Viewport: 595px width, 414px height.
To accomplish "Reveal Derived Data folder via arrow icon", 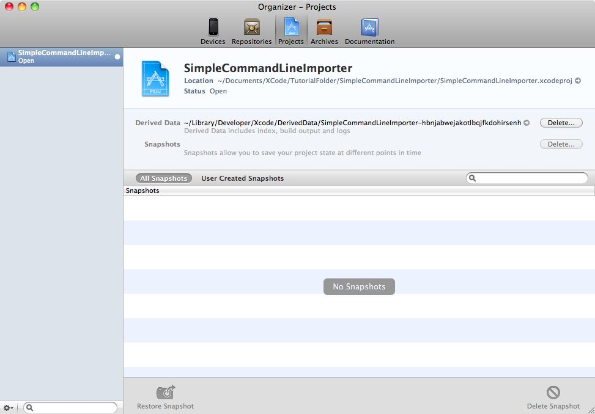I will [x=527, y=123].
